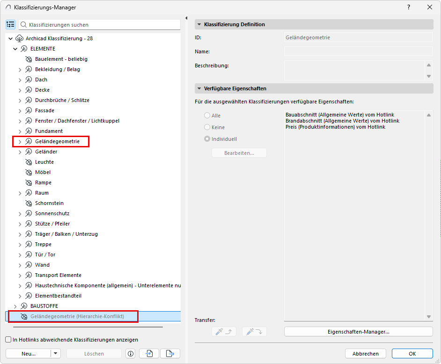Select Transport Elemente in tree
The image size is (441, 364).
(58, 275)
